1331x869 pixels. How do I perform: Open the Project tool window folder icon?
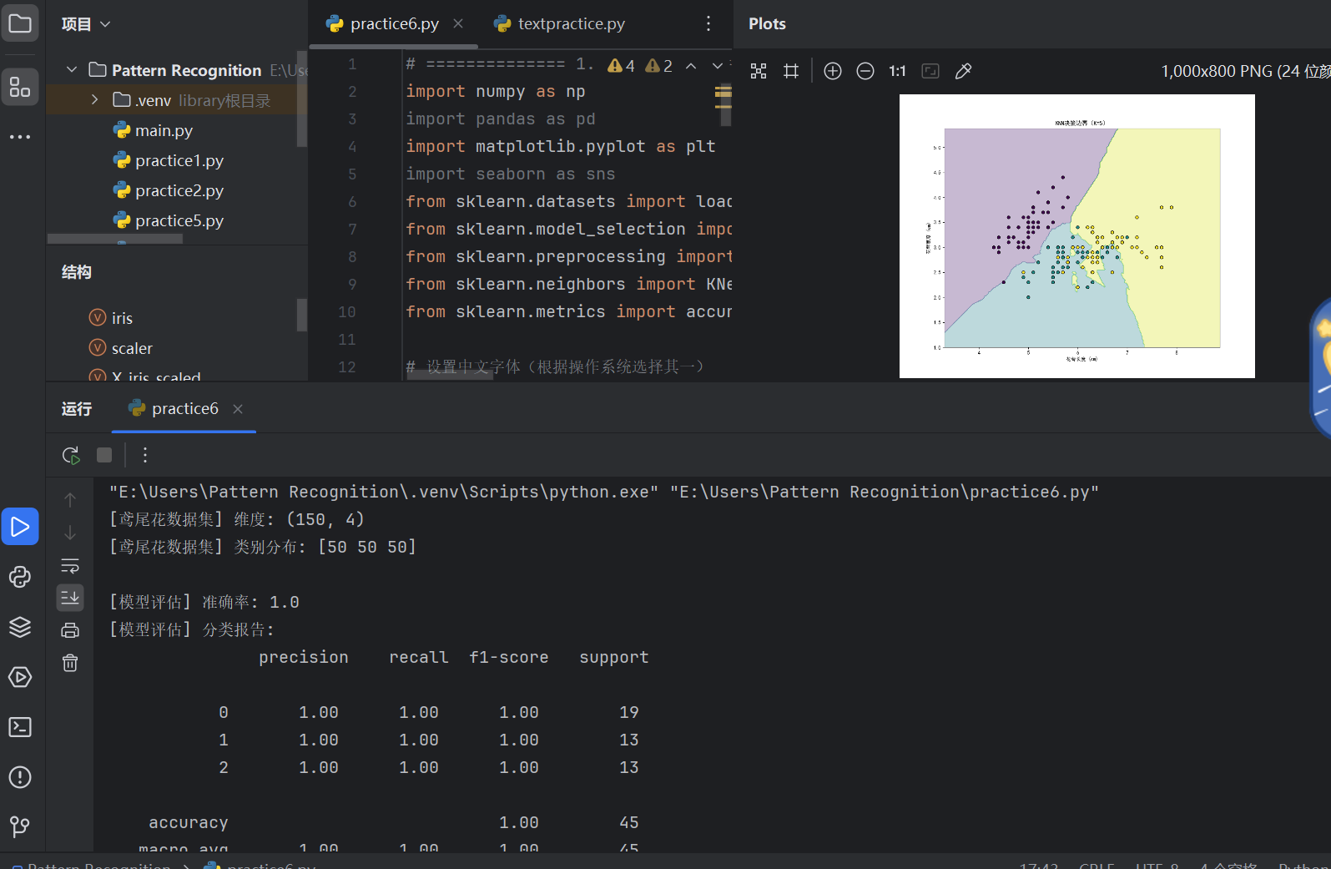click(x=20, y=23)
